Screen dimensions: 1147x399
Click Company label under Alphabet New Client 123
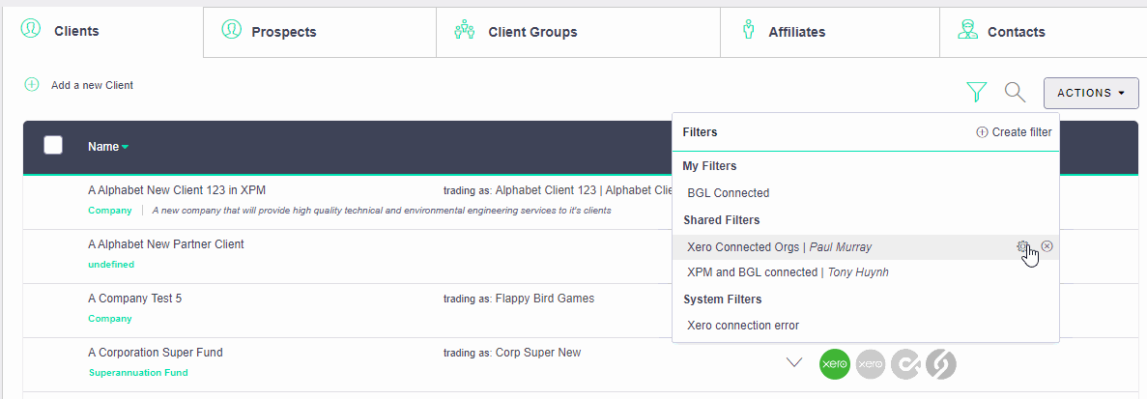110,211
